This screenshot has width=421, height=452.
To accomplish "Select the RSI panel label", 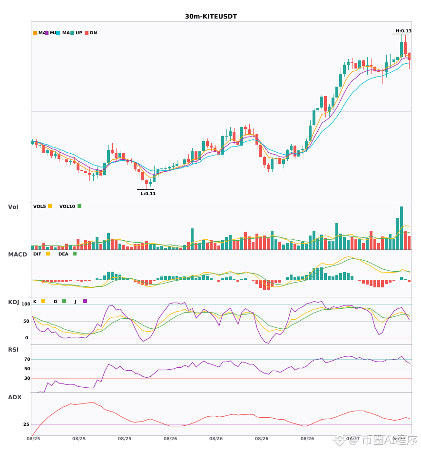I will 13,350.
